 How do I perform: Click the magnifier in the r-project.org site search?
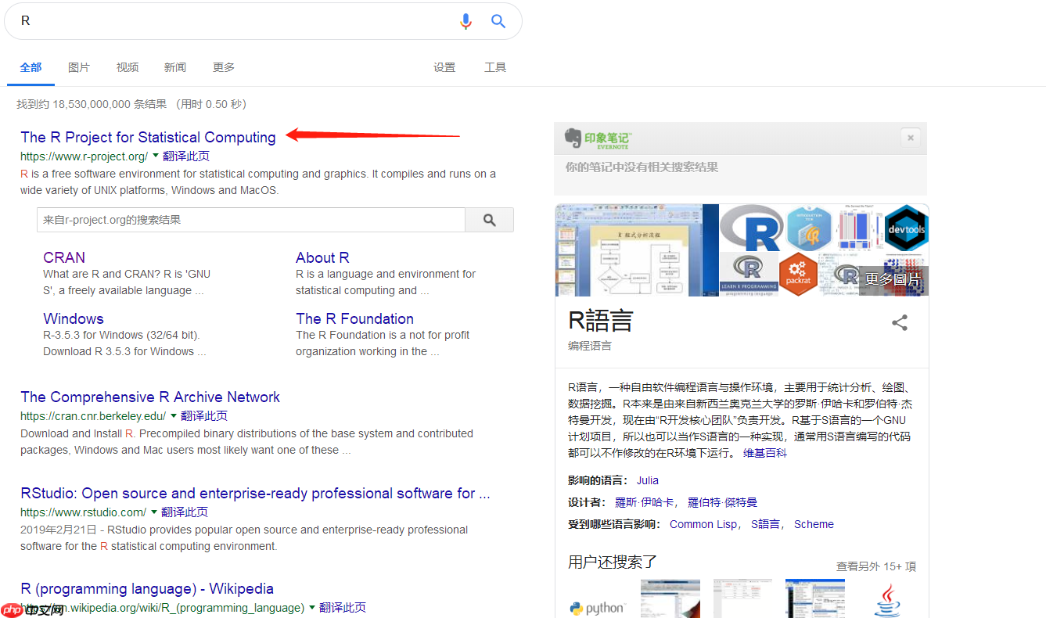pos(489,220)
